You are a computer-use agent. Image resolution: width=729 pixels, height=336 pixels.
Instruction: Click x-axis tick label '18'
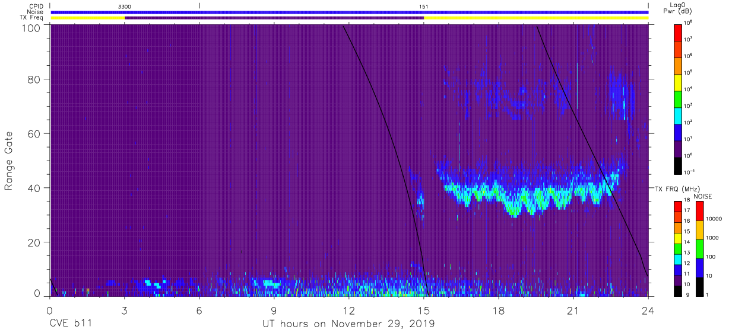coord(498,310)
